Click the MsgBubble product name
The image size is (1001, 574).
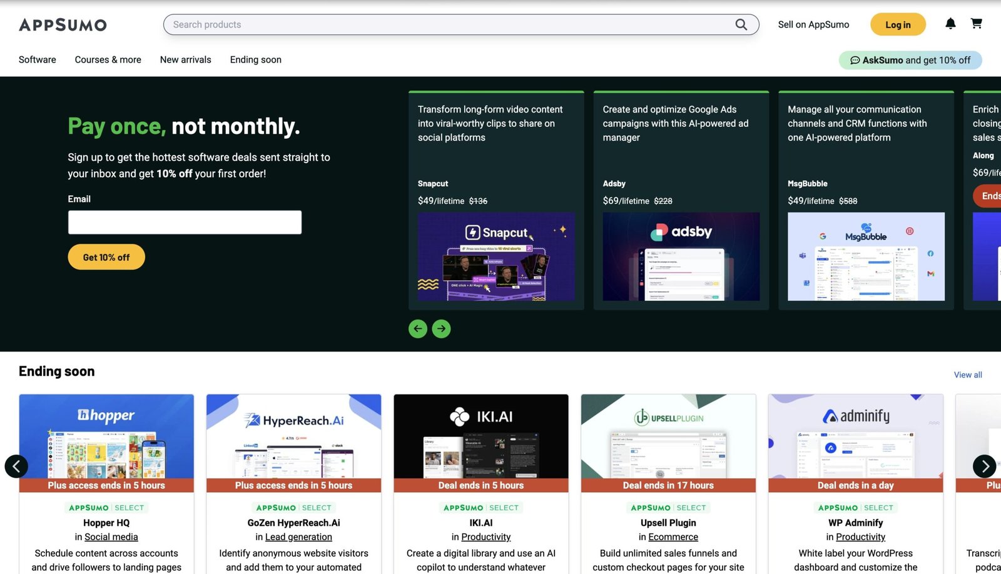[808, 183]
